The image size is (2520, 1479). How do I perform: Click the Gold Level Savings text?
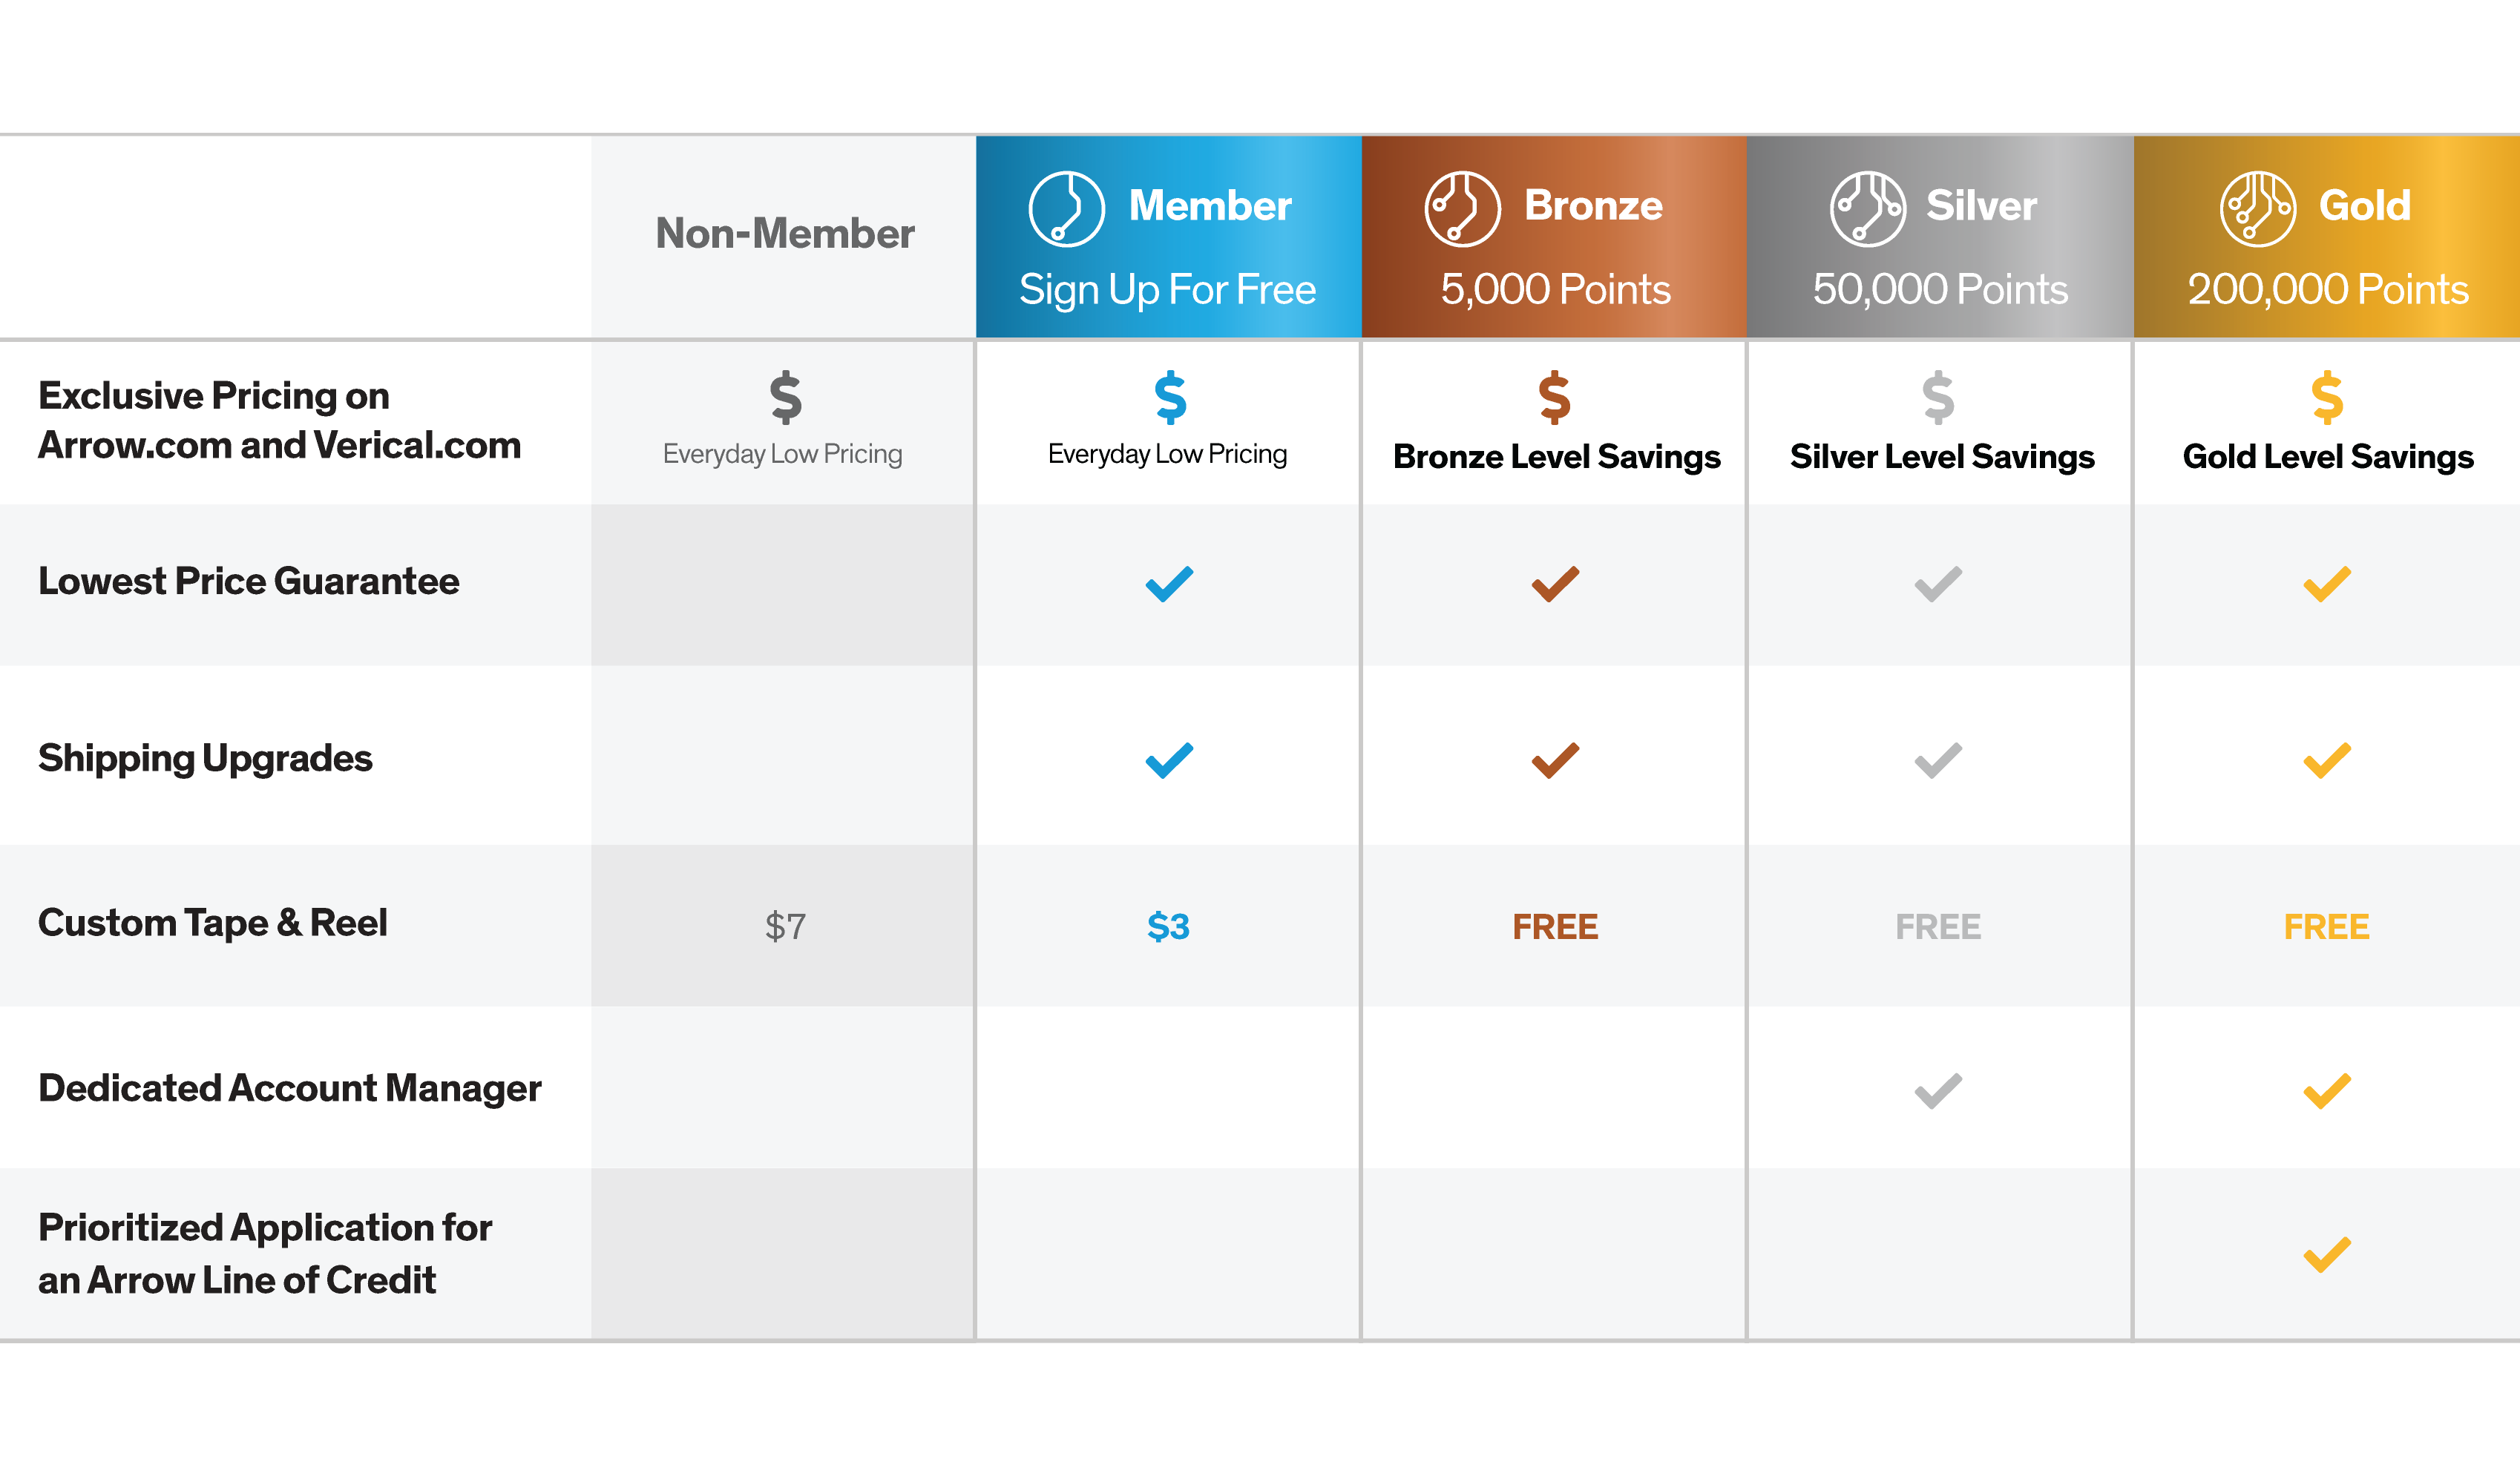[2327, 457]
